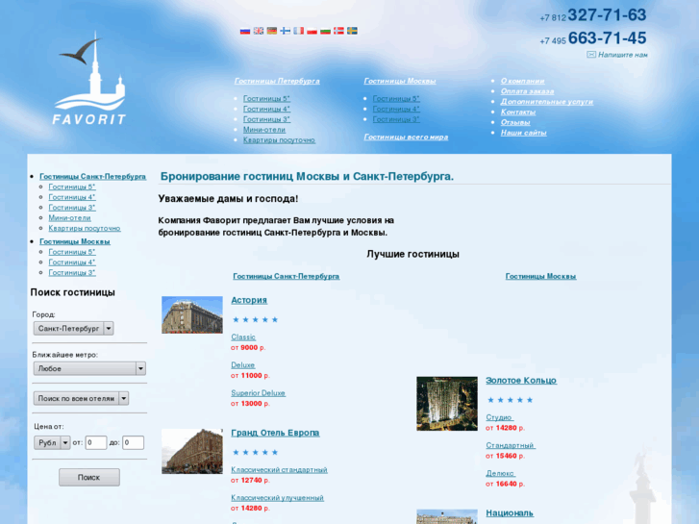Open Классический улучшенный room link
The width and height of the screenshot is (699, 524).
[x=277, y=498]
